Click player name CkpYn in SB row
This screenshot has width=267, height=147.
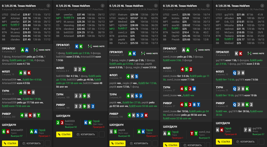[x=175, y=36]
